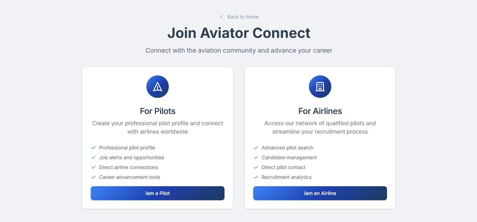Click the For Airlines section title

point(320,111)
